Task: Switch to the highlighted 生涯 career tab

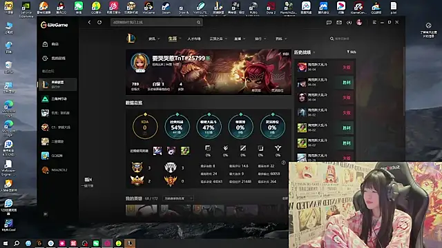Action: (x=172, y=39)
